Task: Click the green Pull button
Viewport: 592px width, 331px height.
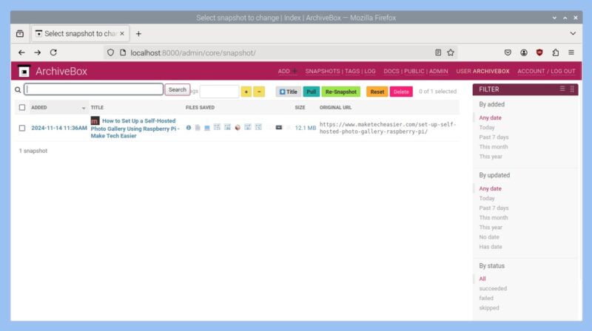Action: 311,92
